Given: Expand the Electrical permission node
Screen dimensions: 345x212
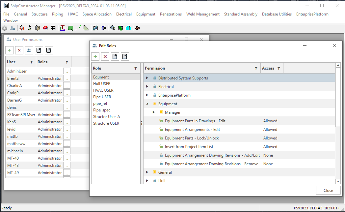Looking at the screenshot, I should [x=147, y=87].
